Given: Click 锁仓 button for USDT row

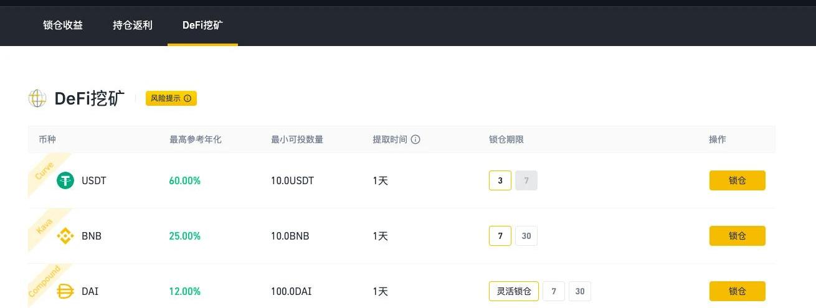Looking at the screenshot, I should coord(738,180).
